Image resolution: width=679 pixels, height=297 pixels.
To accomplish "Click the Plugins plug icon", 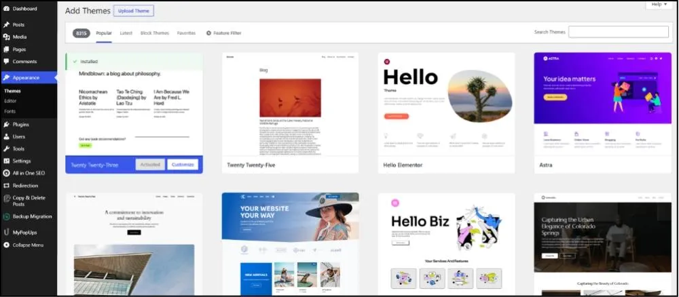I will [x=7, y=125].
